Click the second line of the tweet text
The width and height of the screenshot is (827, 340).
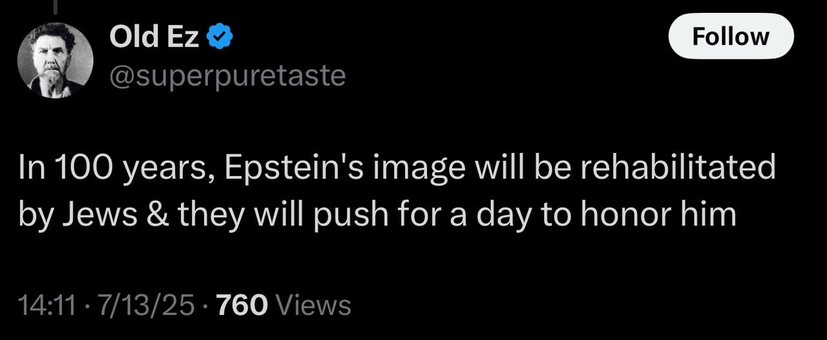(x=377, y=214)
